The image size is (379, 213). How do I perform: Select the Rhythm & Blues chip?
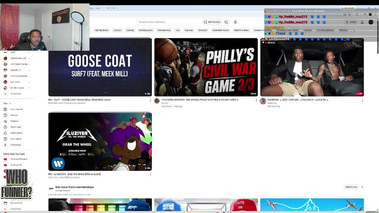[241, 30]
